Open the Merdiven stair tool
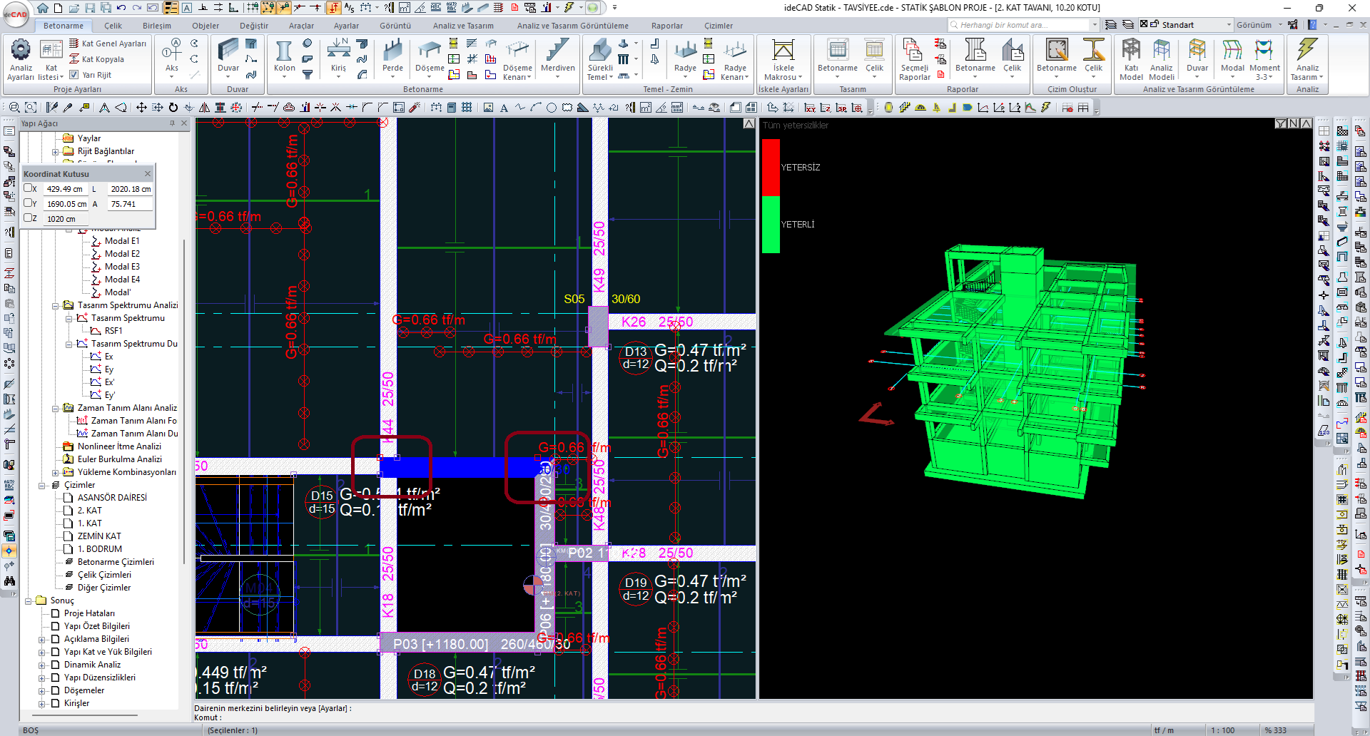1370x736 pixels. click(x=557, y=56)
